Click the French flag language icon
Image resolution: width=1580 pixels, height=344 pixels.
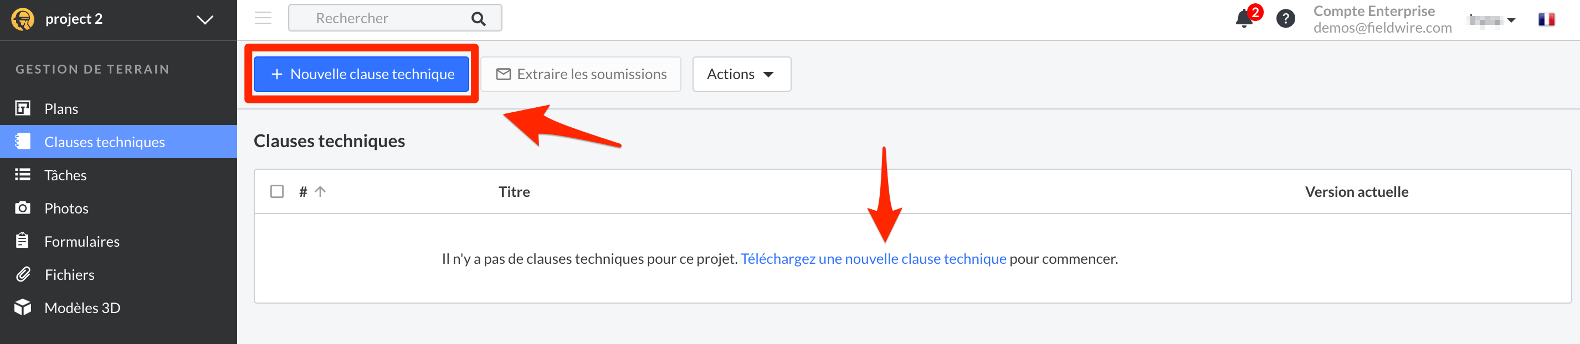coord(1546,19)
